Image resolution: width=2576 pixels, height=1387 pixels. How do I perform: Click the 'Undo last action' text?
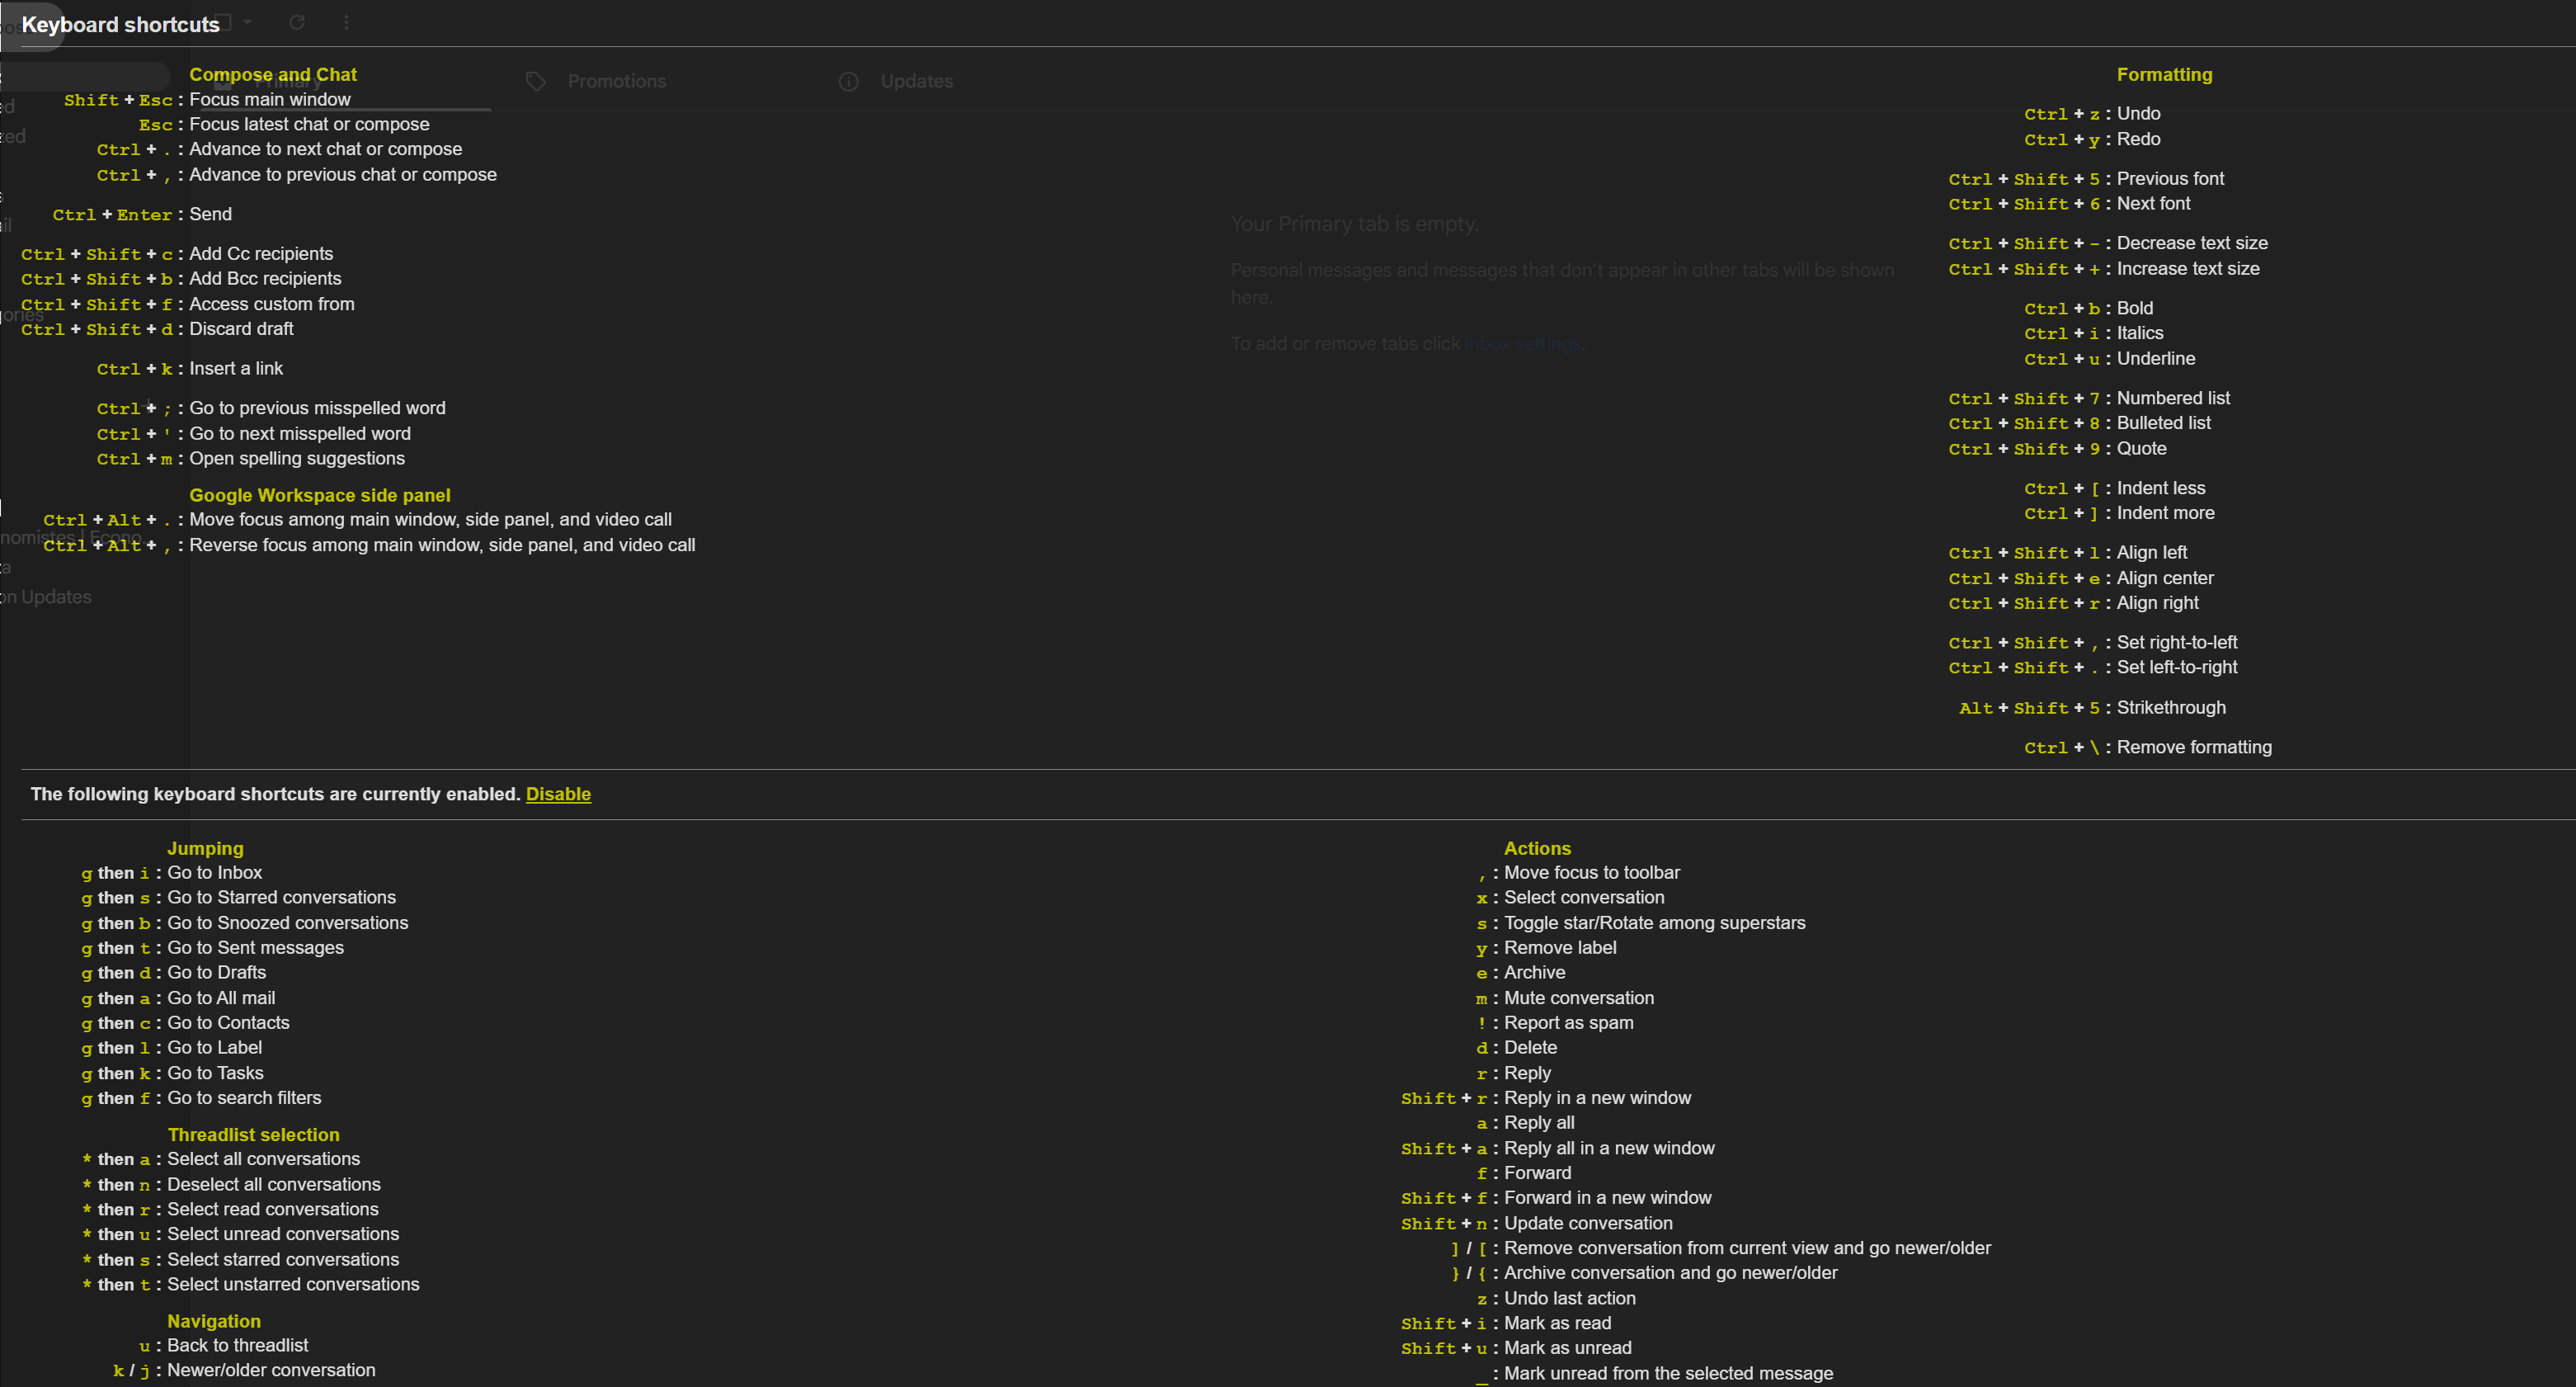(1570, 1298)
